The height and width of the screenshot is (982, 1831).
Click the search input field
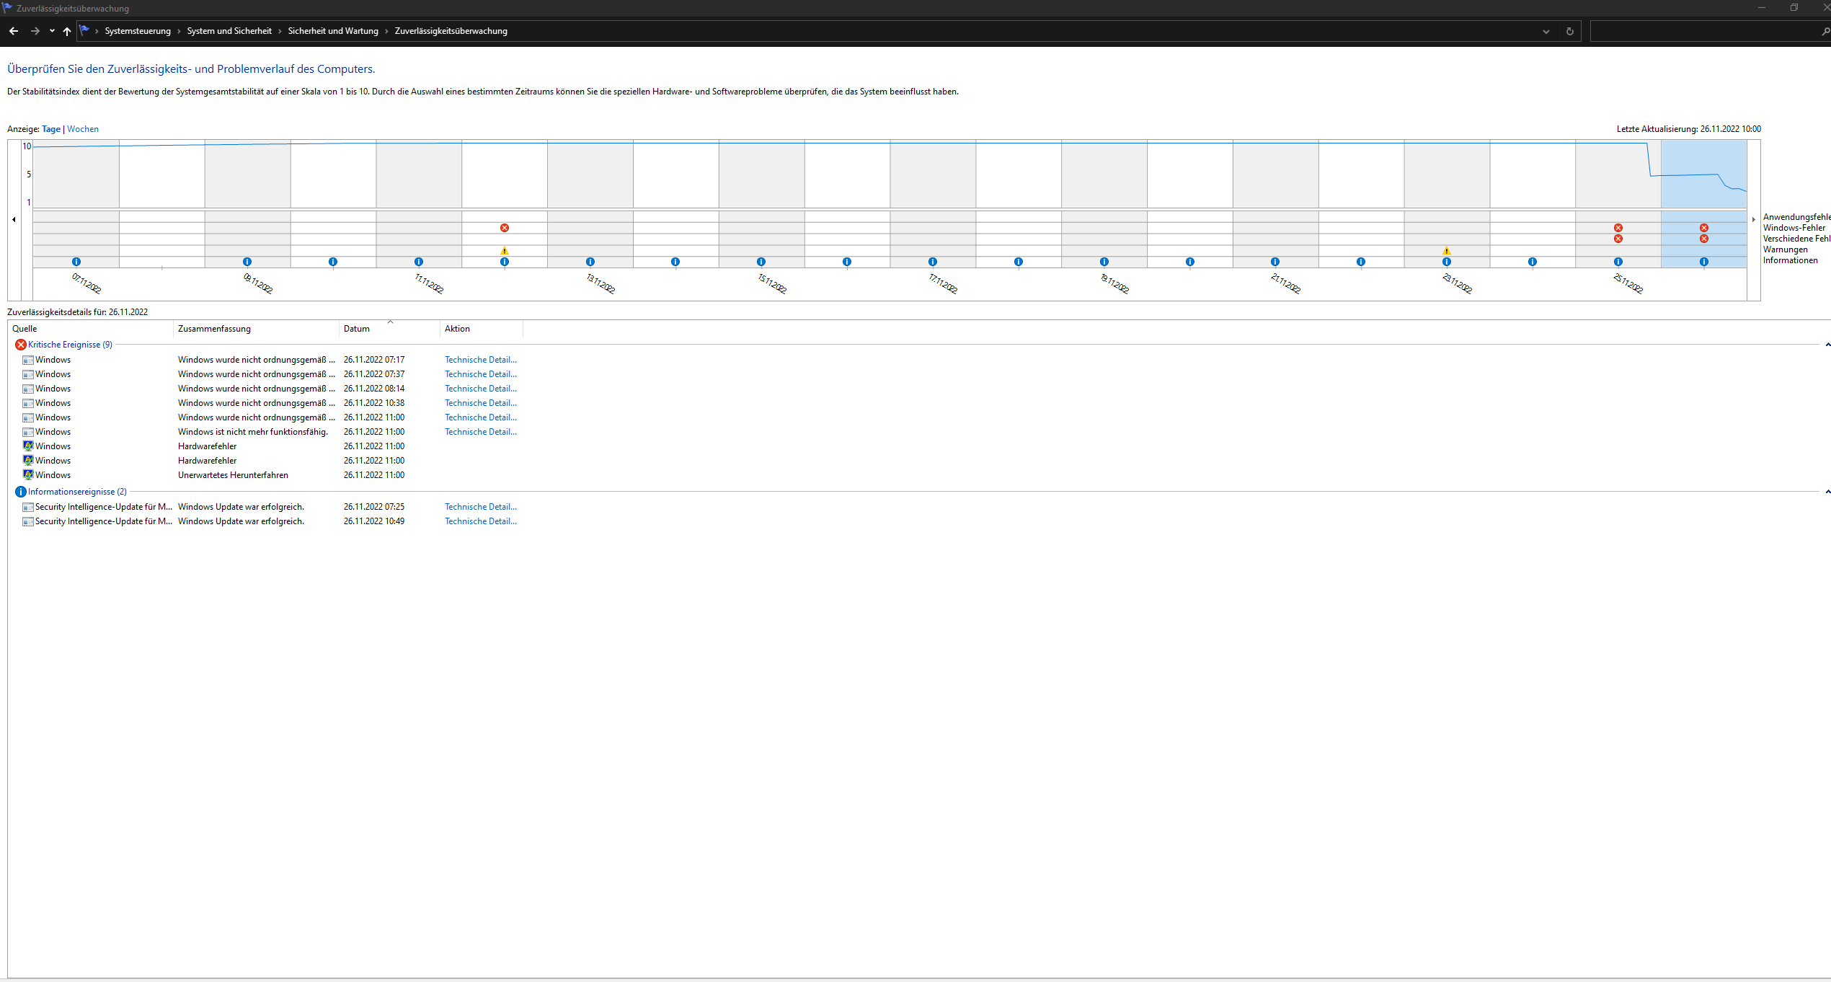(x=1705, y=31)
